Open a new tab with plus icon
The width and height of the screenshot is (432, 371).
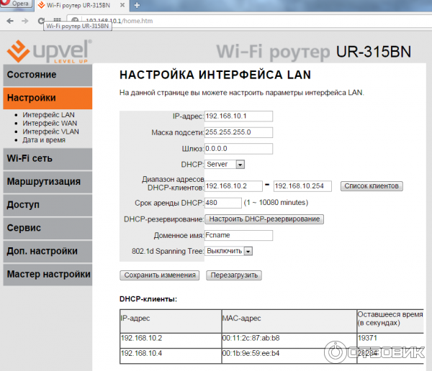click(x=137, y=5)
